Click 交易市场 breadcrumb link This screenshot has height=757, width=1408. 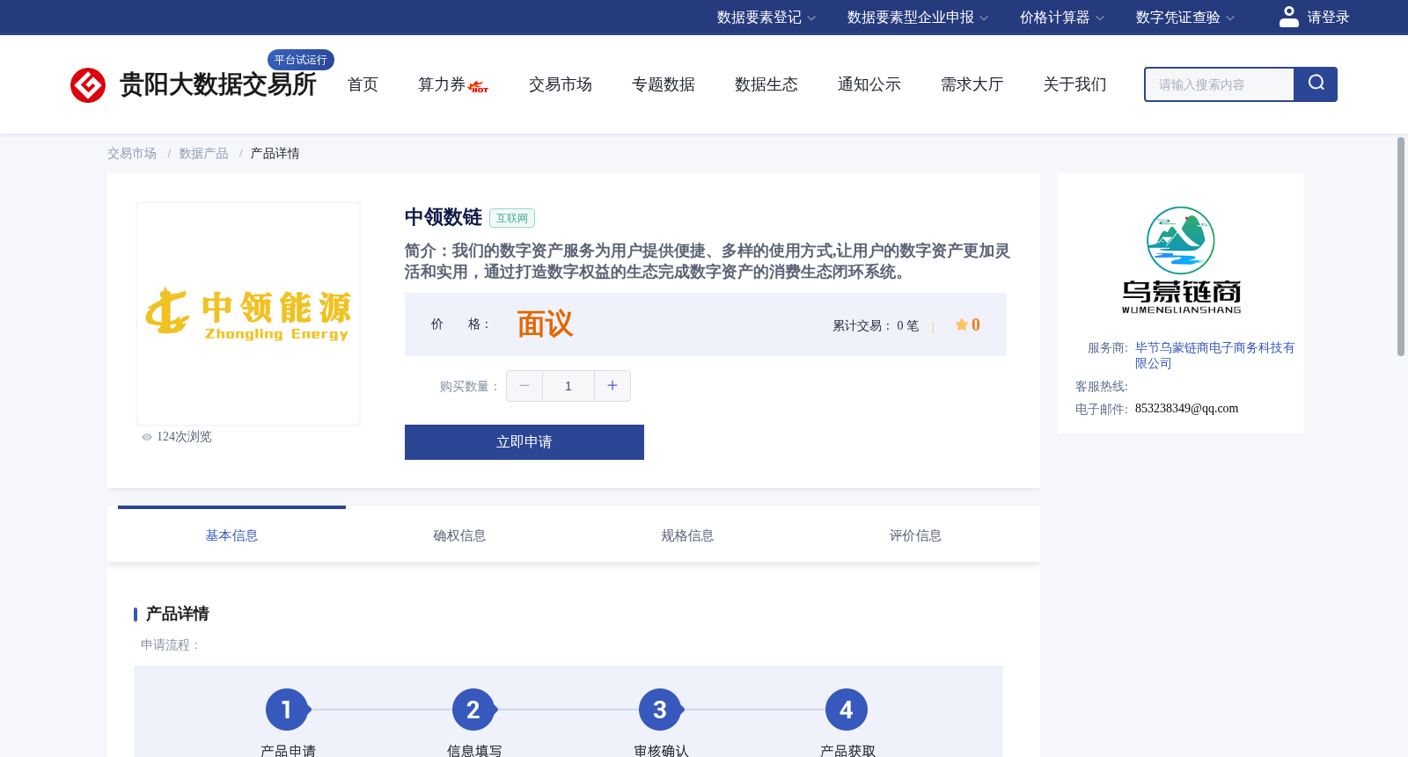[x=132, y=154]
